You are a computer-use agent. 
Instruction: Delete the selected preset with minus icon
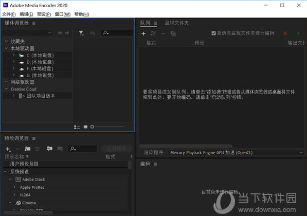point(17,149)
